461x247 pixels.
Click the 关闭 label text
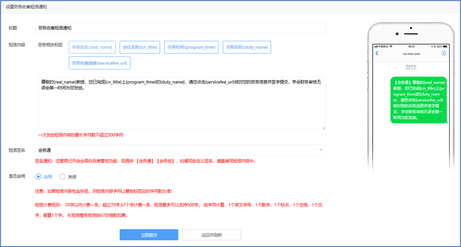tap(72, 177)
